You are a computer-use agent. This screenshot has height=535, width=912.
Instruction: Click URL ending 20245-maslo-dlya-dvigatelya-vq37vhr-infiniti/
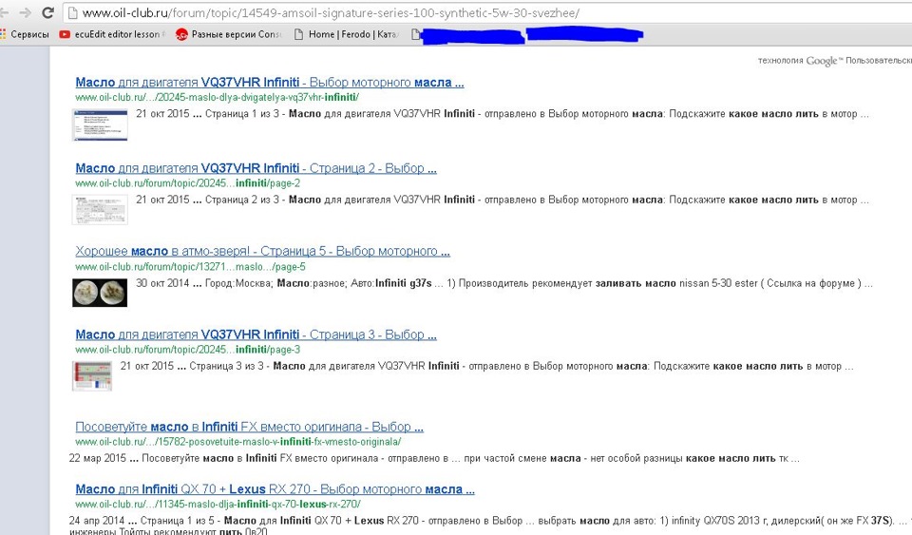coord(217,98)
